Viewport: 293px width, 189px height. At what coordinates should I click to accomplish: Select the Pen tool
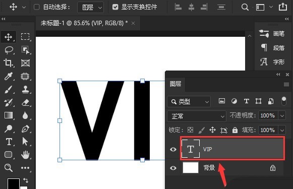coord(25,129)
